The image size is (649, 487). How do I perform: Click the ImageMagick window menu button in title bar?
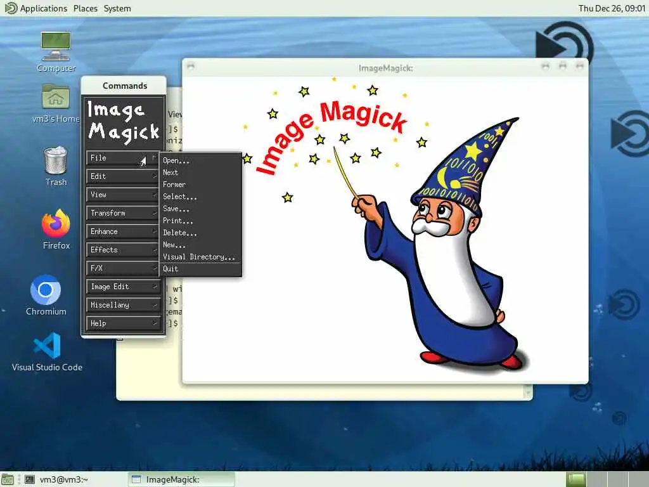[x=190, y=66]
